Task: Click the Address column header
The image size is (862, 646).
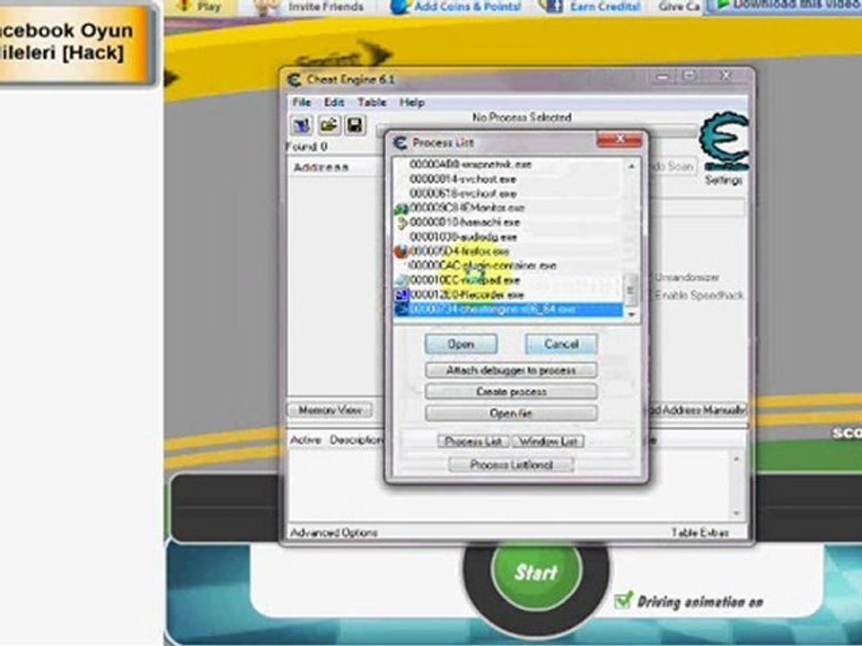Action: tap(321, 168)
